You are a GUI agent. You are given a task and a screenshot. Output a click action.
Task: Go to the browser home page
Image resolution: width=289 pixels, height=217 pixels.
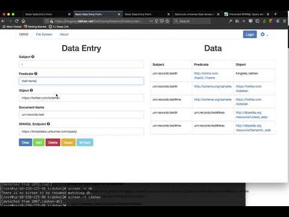23,21
